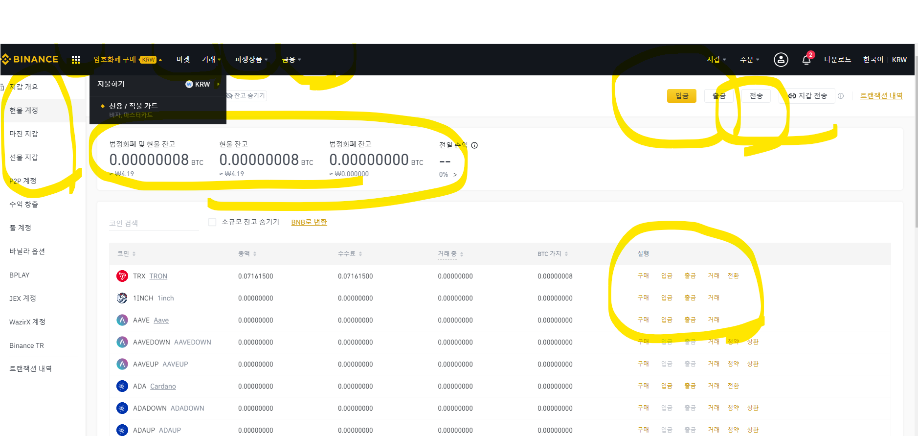The image size is (918, 436).
Task: Enable 소규모 잔고 숨기기 checkbox
Action: (x=212, y=222)
